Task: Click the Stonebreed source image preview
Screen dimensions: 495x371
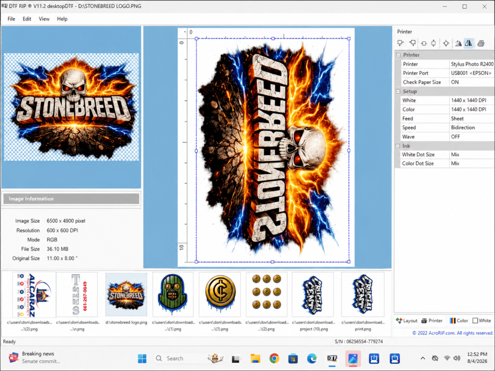Action: pyautogui.click(x=72, y=107)
